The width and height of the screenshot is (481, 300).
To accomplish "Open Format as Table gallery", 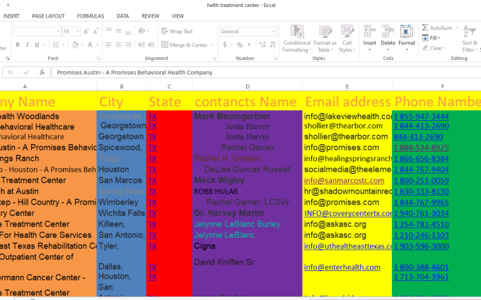I will pyautogui.click(x=325, y=39).
